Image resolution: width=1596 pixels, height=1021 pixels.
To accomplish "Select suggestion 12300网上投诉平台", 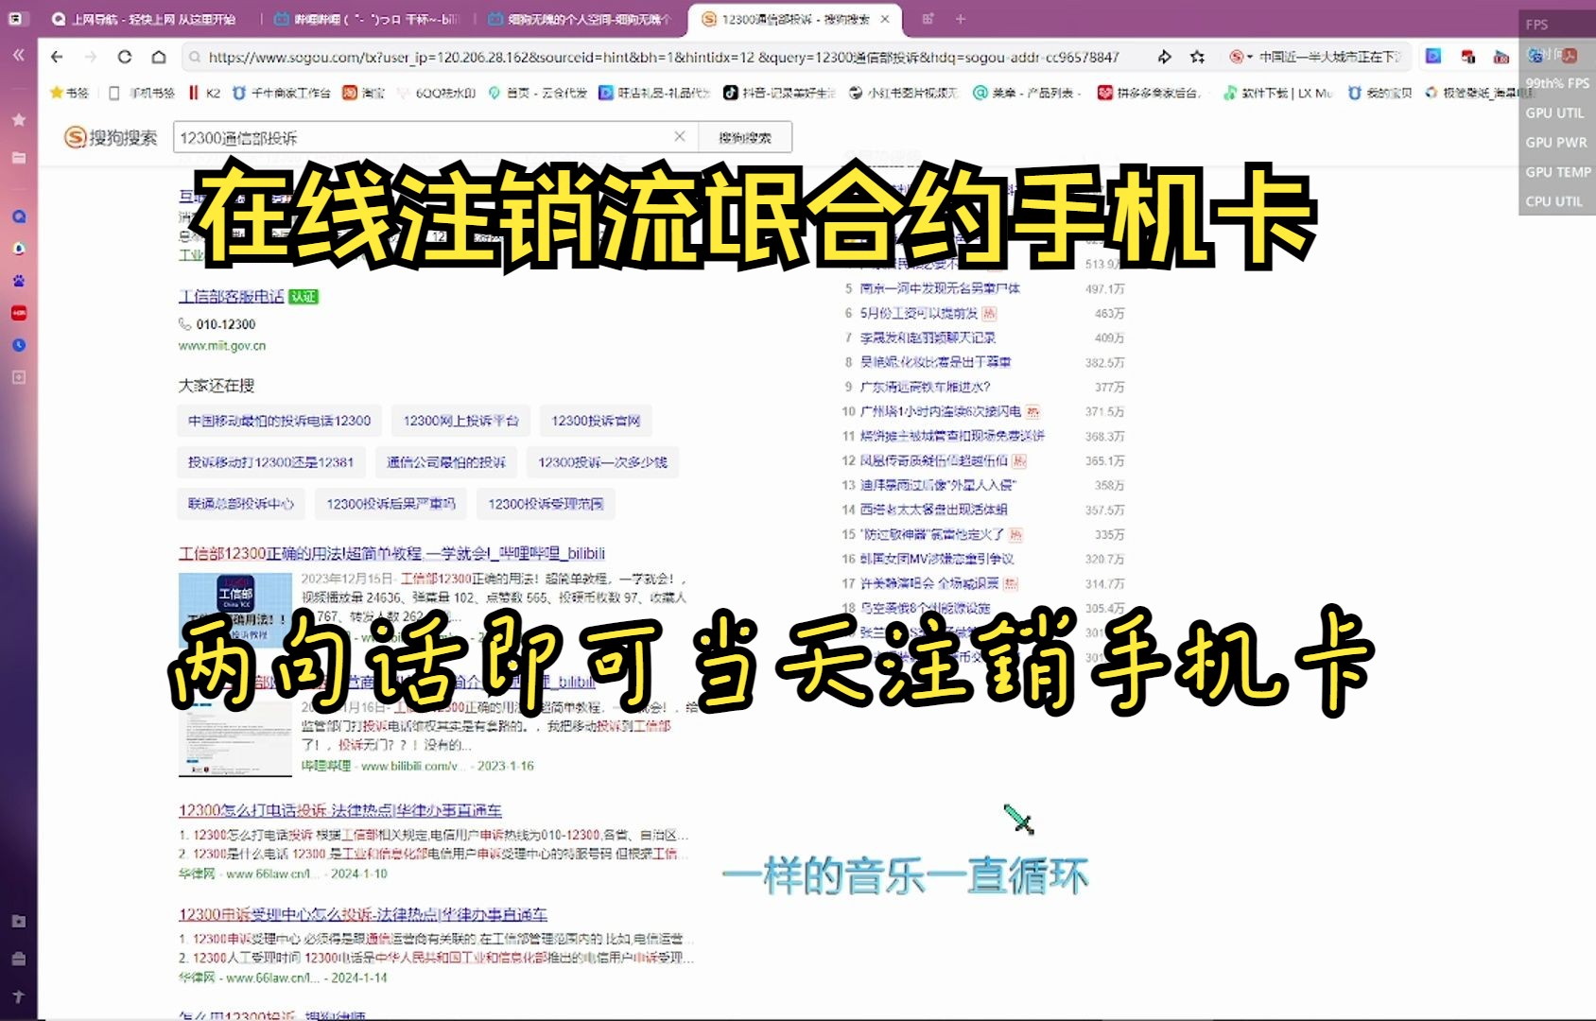I will 460,421.
